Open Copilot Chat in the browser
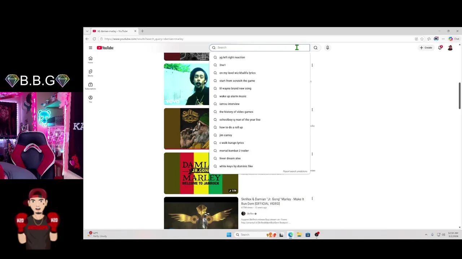The image size is (462, 259). pyautogui.click(x=454, y=39)
